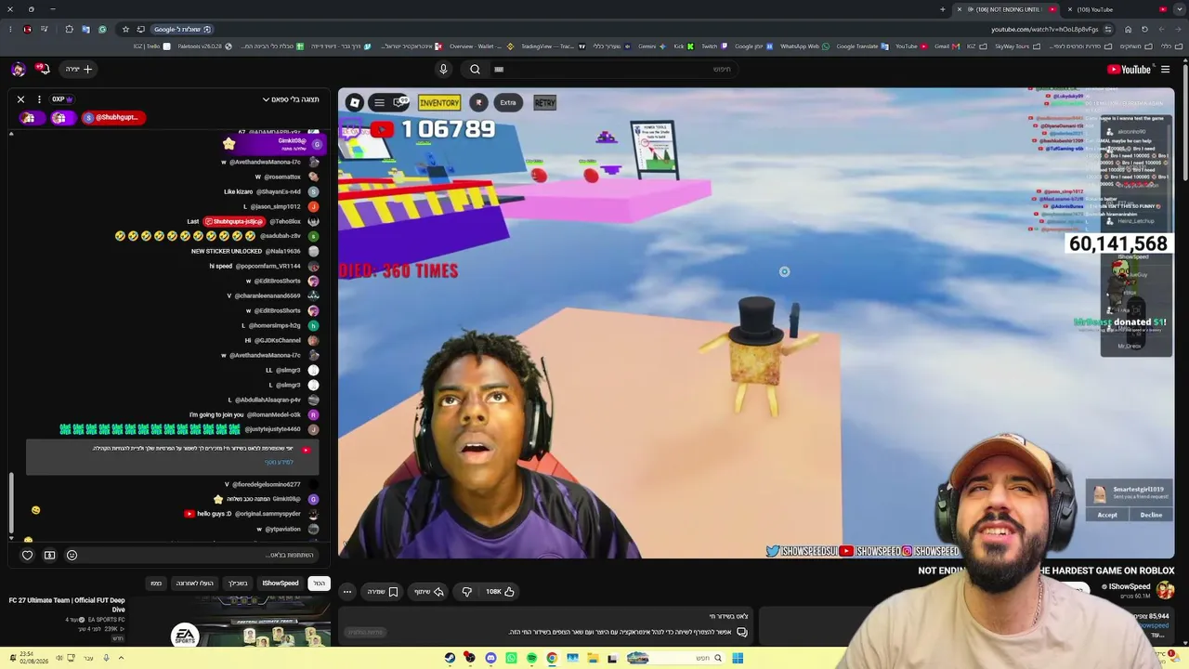The height and width of the screenshot is (669, 1189).
Task: Click username @popcornfarm_VR1144 in chat
Action: pyautogui.click(x=267, y=266)
